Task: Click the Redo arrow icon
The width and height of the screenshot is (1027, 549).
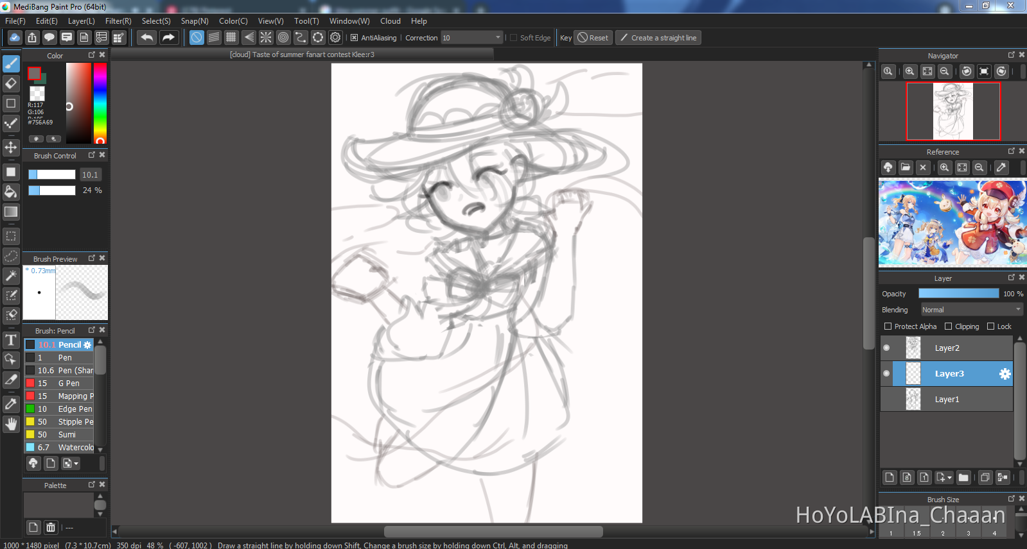Action: [168, 38]
